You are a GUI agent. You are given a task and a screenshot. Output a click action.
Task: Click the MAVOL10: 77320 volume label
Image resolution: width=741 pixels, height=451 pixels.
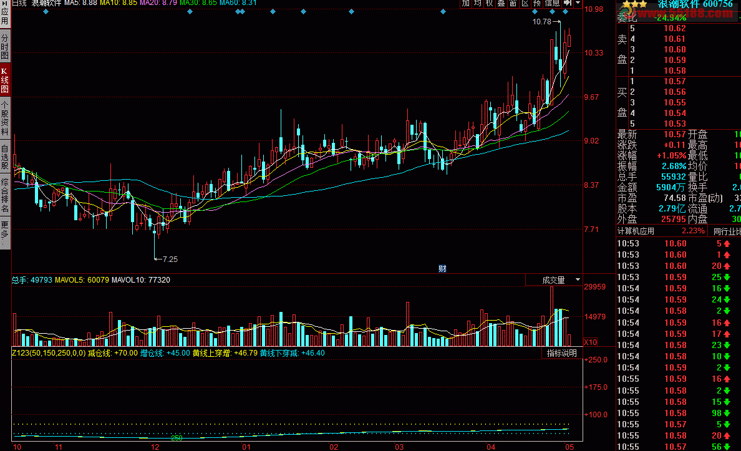pyautogui.click(x=141, y=280)
